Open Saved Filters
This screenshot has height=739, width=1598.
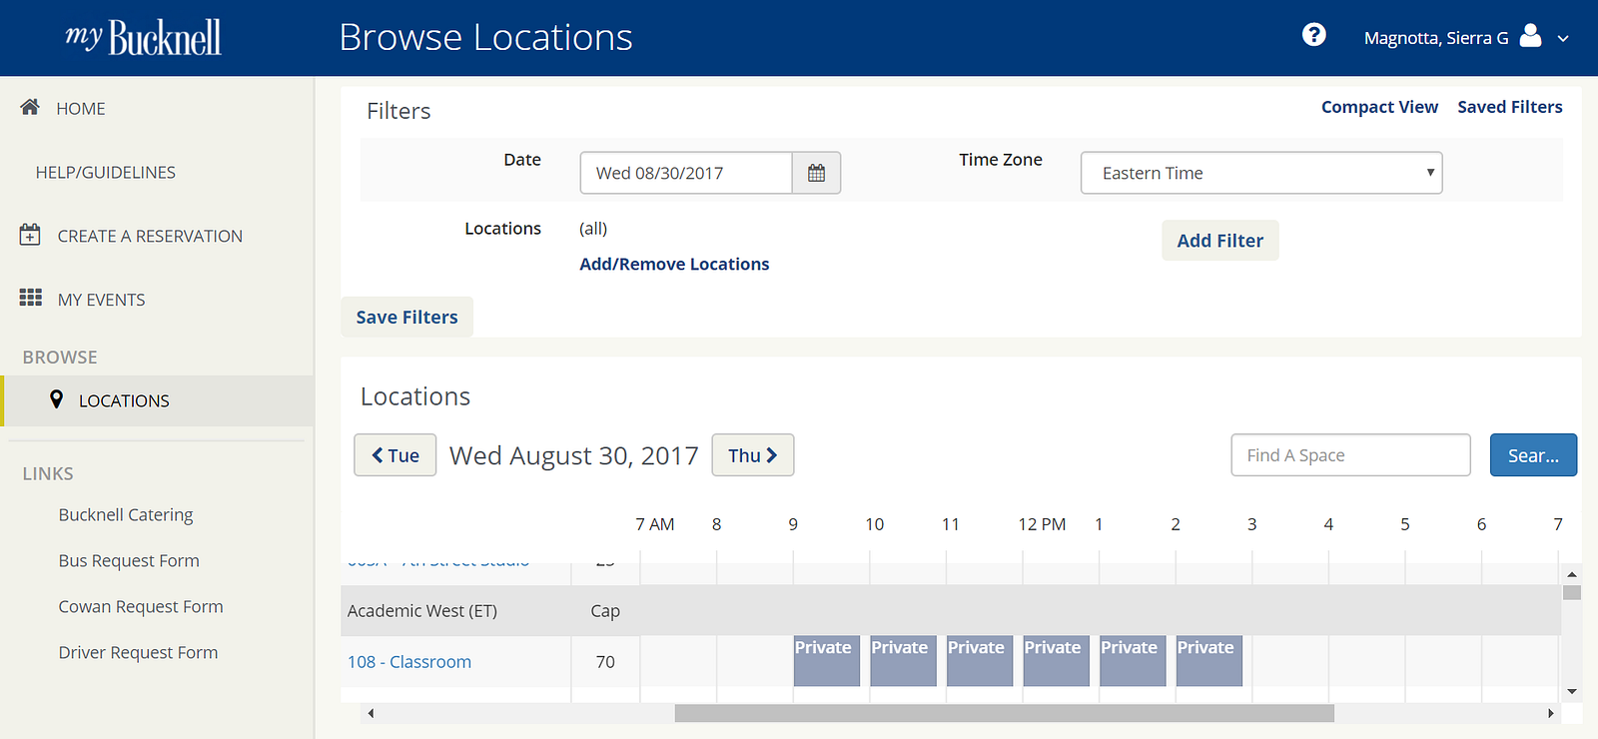point(1509,107)
